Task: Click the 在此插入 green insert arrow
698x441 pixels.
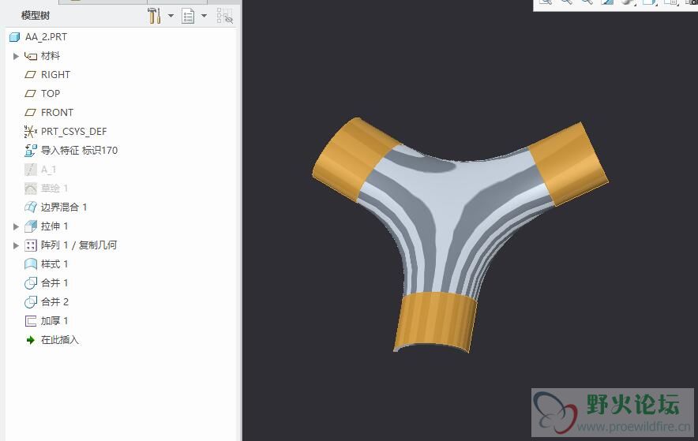Action: click(30, 340)
